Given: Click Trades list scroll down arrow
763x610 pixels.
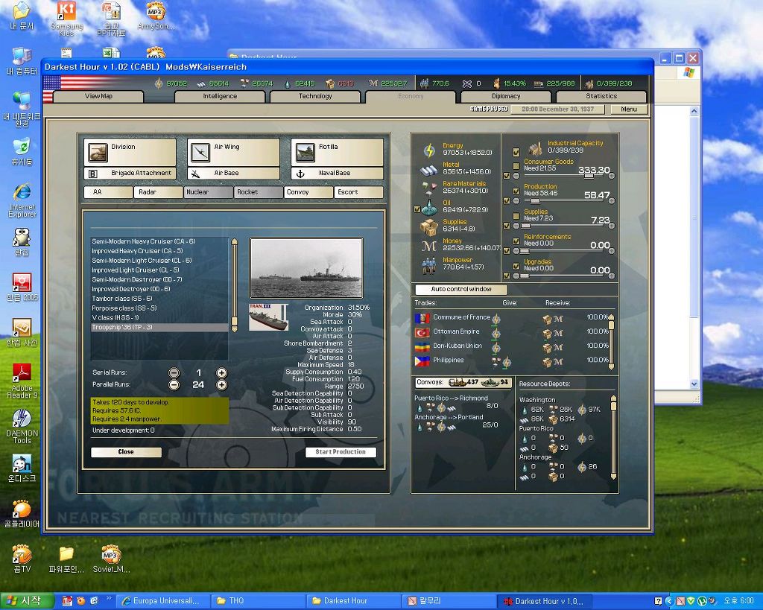Looking at the screenshot, I should [611, 366].
